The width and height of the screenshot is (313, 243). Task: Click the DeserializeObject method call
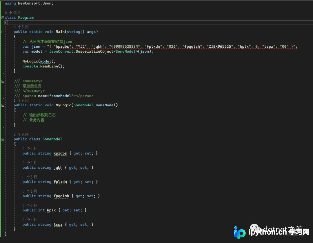pyautogui.click(x=94, y=51)
